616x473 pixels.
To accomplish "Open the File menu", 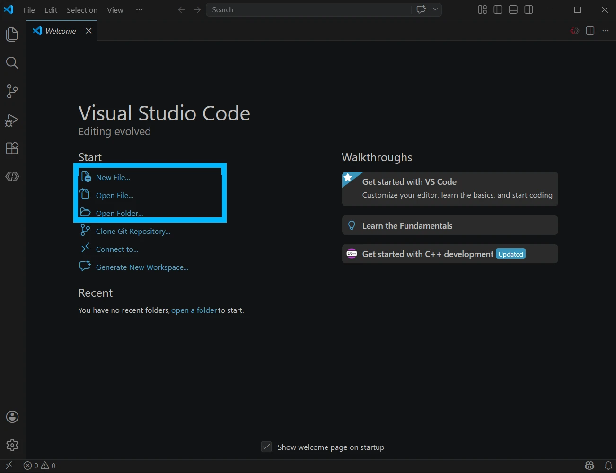I will [x=29, y=10].
